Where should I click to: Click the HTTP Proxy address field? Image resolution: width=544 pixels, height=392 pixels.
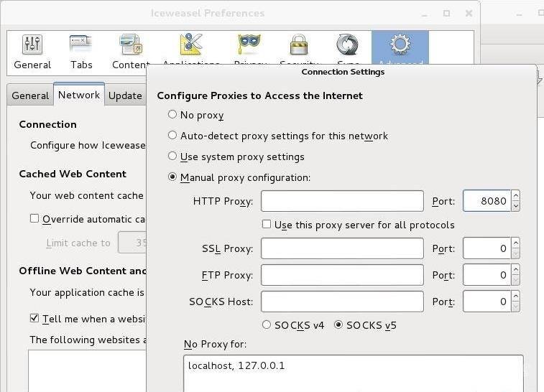point(342,201)
